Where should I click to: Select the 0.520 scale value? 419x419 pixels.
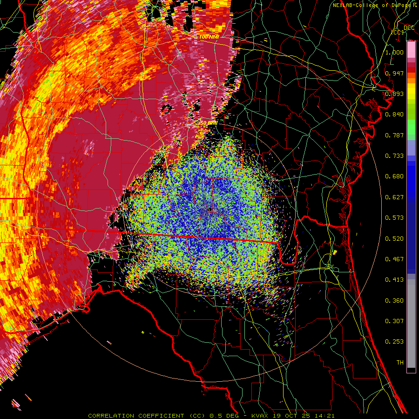394,239
